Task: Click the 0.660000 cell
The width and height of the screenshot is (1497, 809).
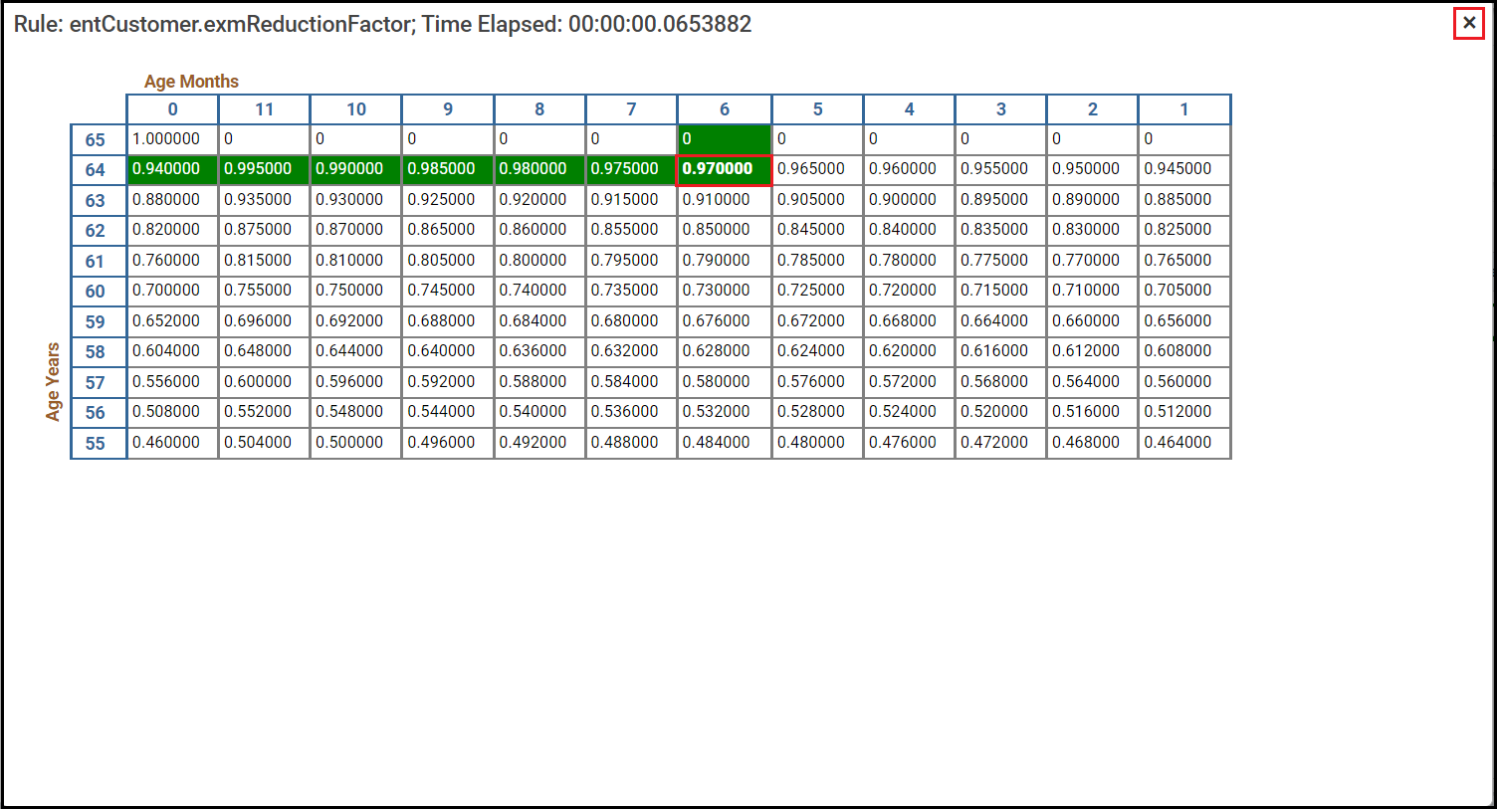Action: point(1092,321)
